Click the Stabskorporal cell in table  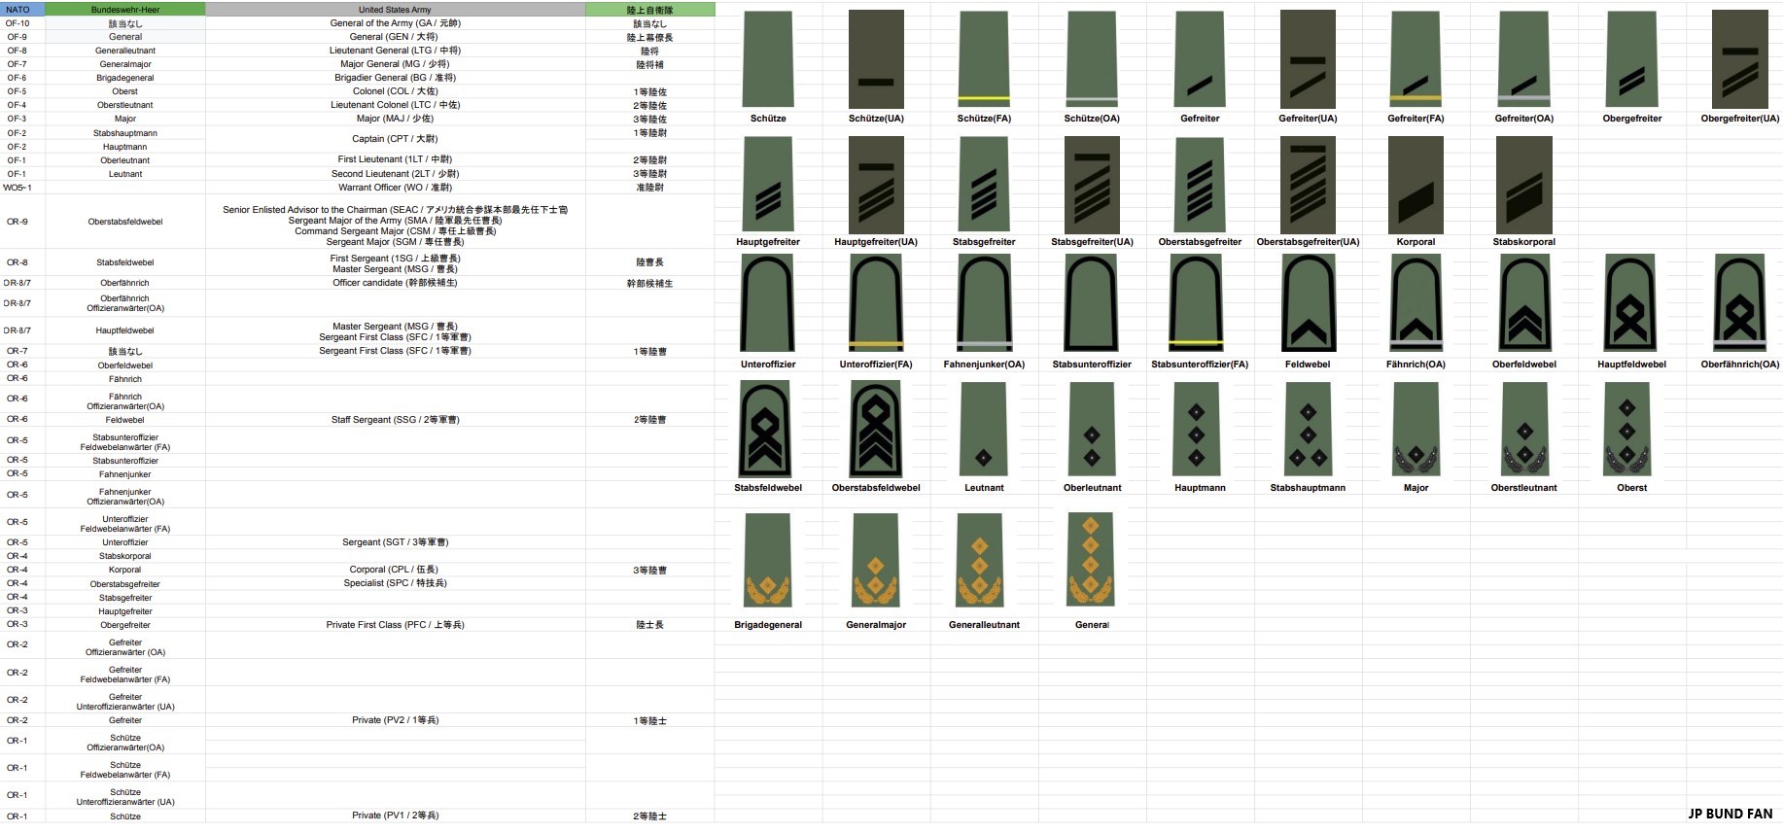(125, 556)
